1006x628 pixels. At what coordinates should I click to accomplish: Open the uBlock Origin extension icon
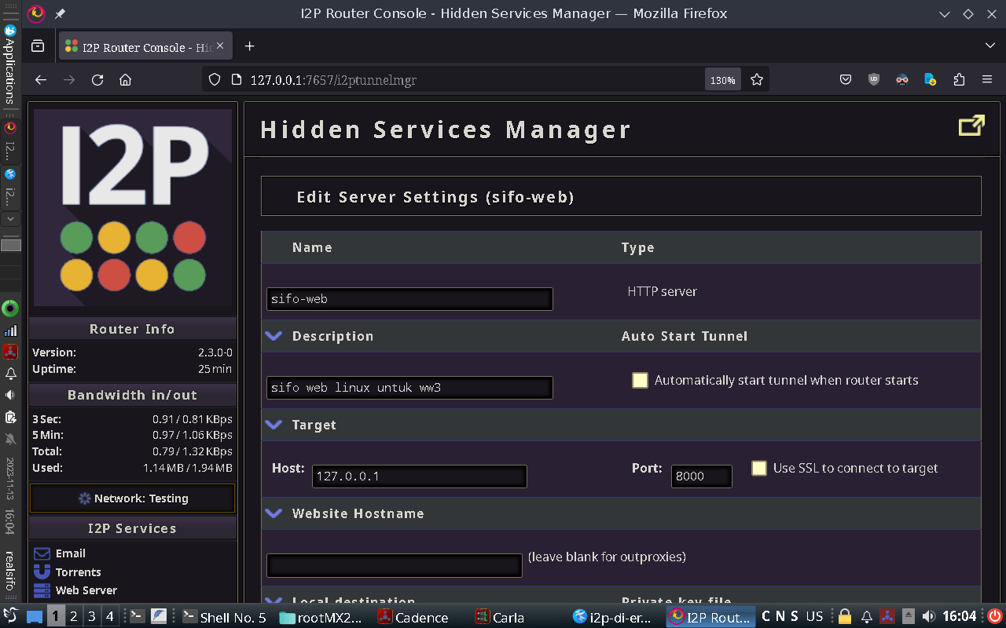pyautogui.click(x=874, y=79)
